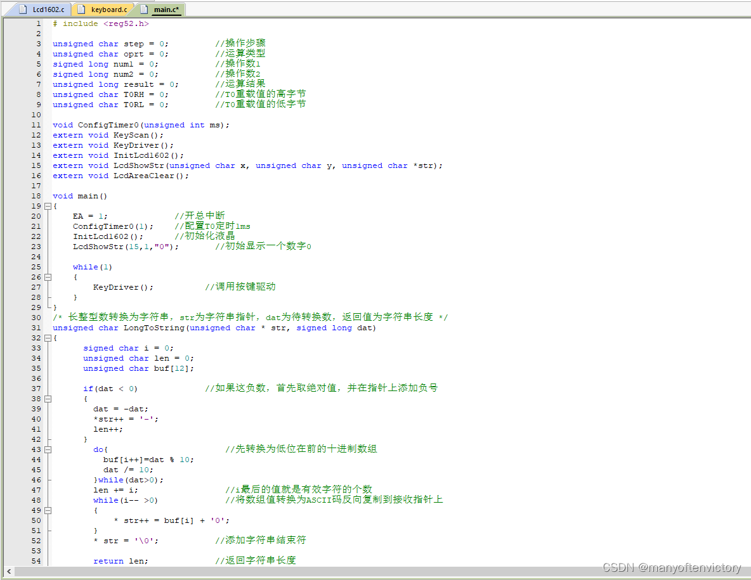
Task: Click on 'unsigned char oprt = 0;' declaration
Action: click(110, 54)
